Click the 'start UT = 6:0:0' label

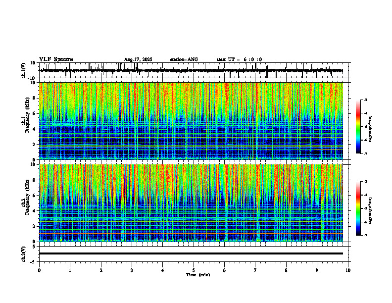tap(239, 59)
